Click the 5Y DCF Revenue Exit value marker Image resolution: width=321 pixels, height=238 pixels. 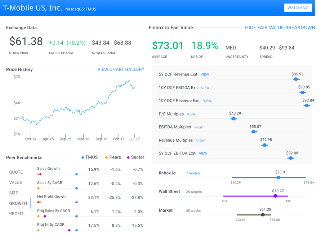pos(296,79)
